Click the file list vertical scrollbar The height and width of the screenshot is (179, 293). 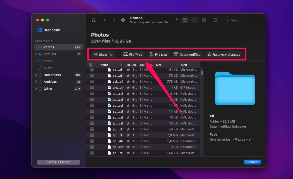[202, 73]
